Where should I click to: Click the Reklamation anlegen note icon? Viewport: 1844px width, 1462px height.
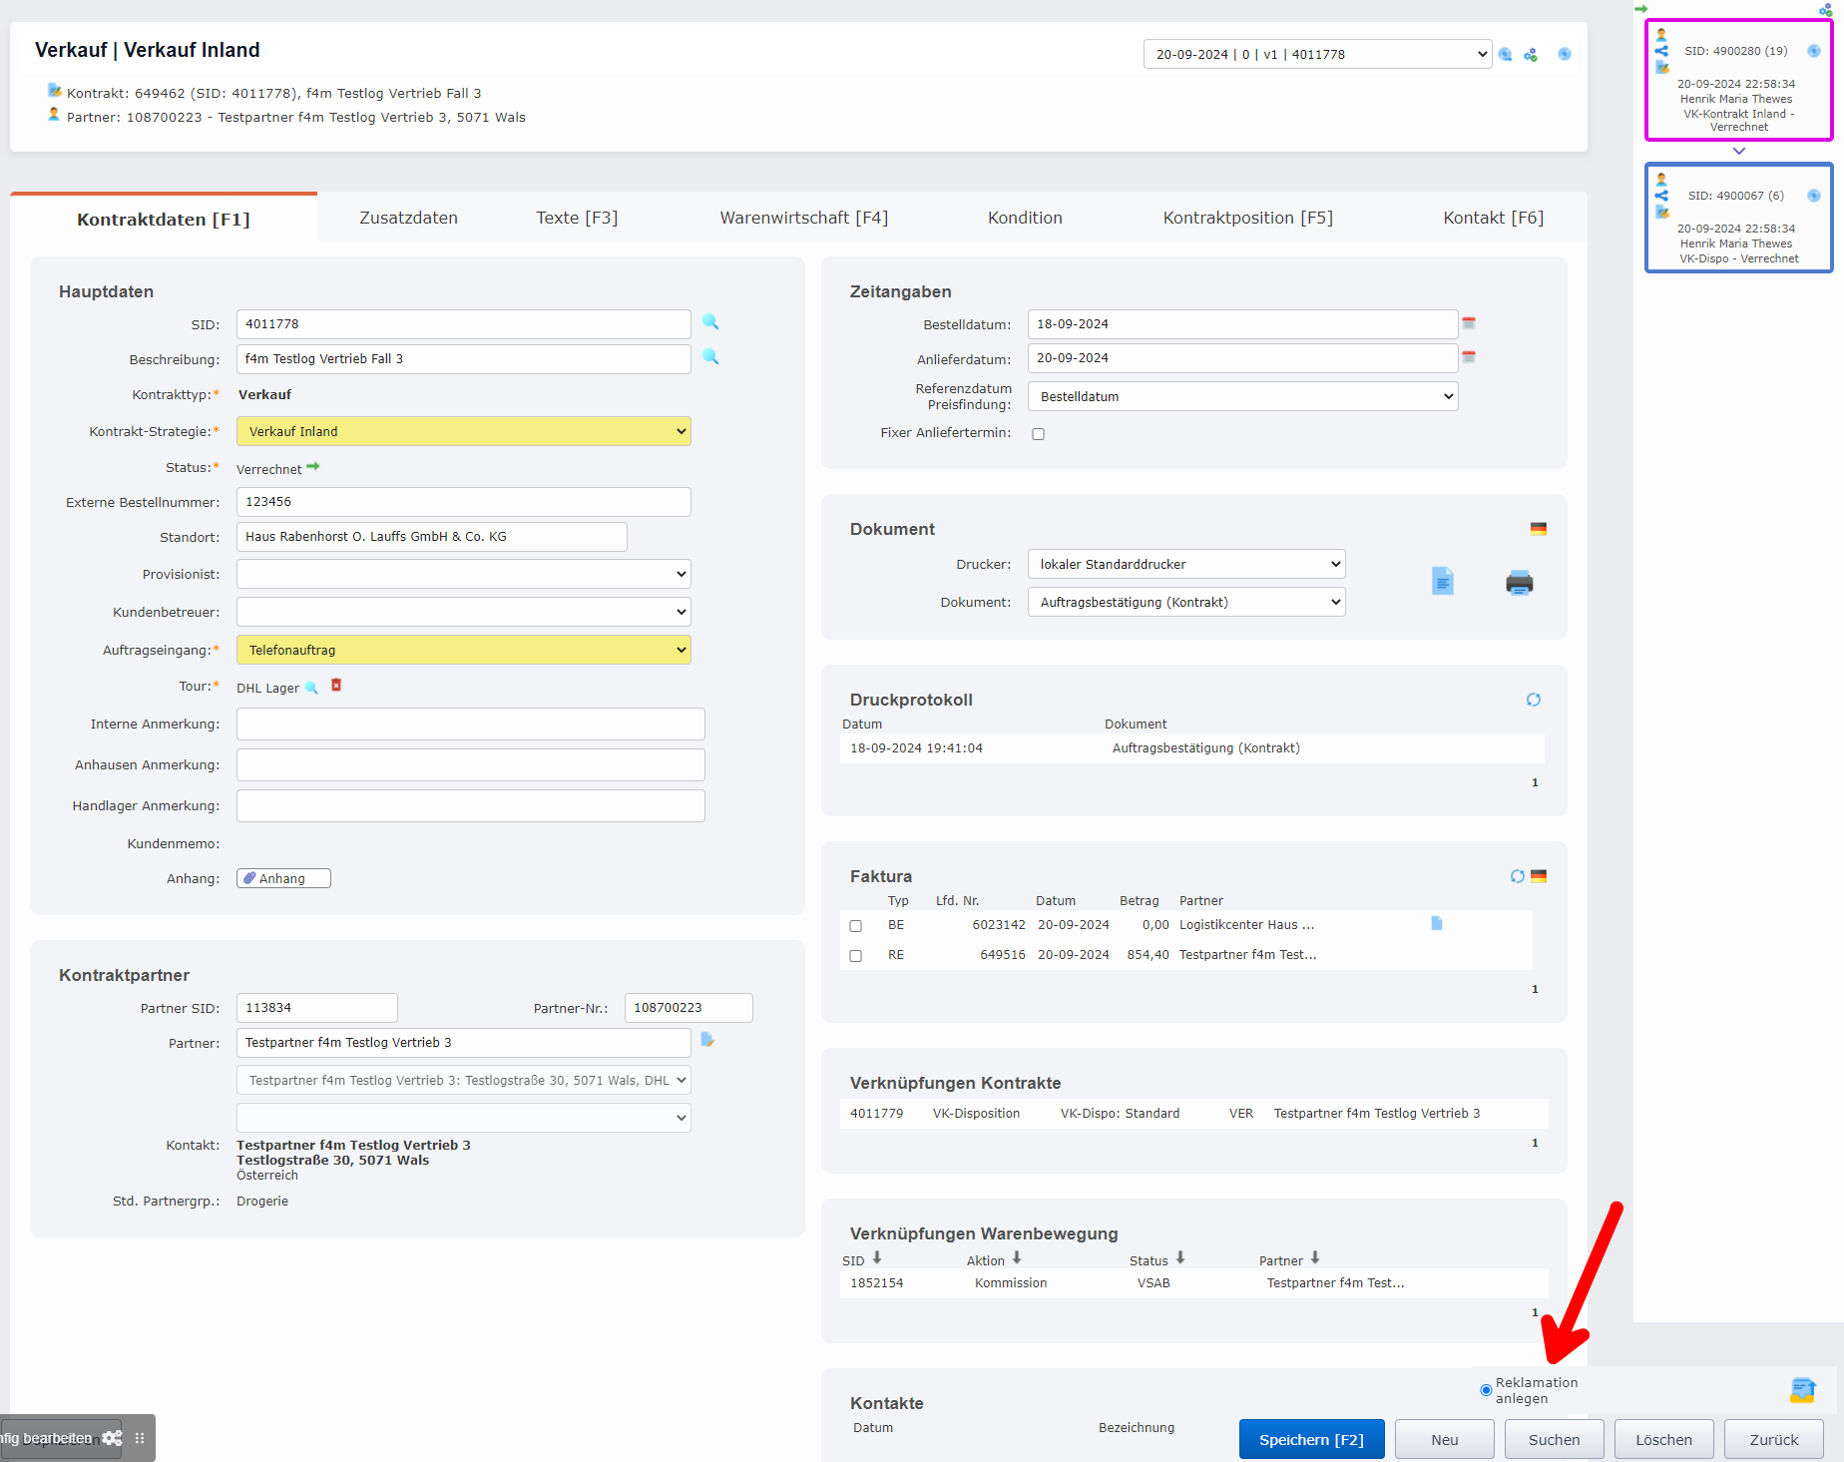(x=1802, y=1389)
